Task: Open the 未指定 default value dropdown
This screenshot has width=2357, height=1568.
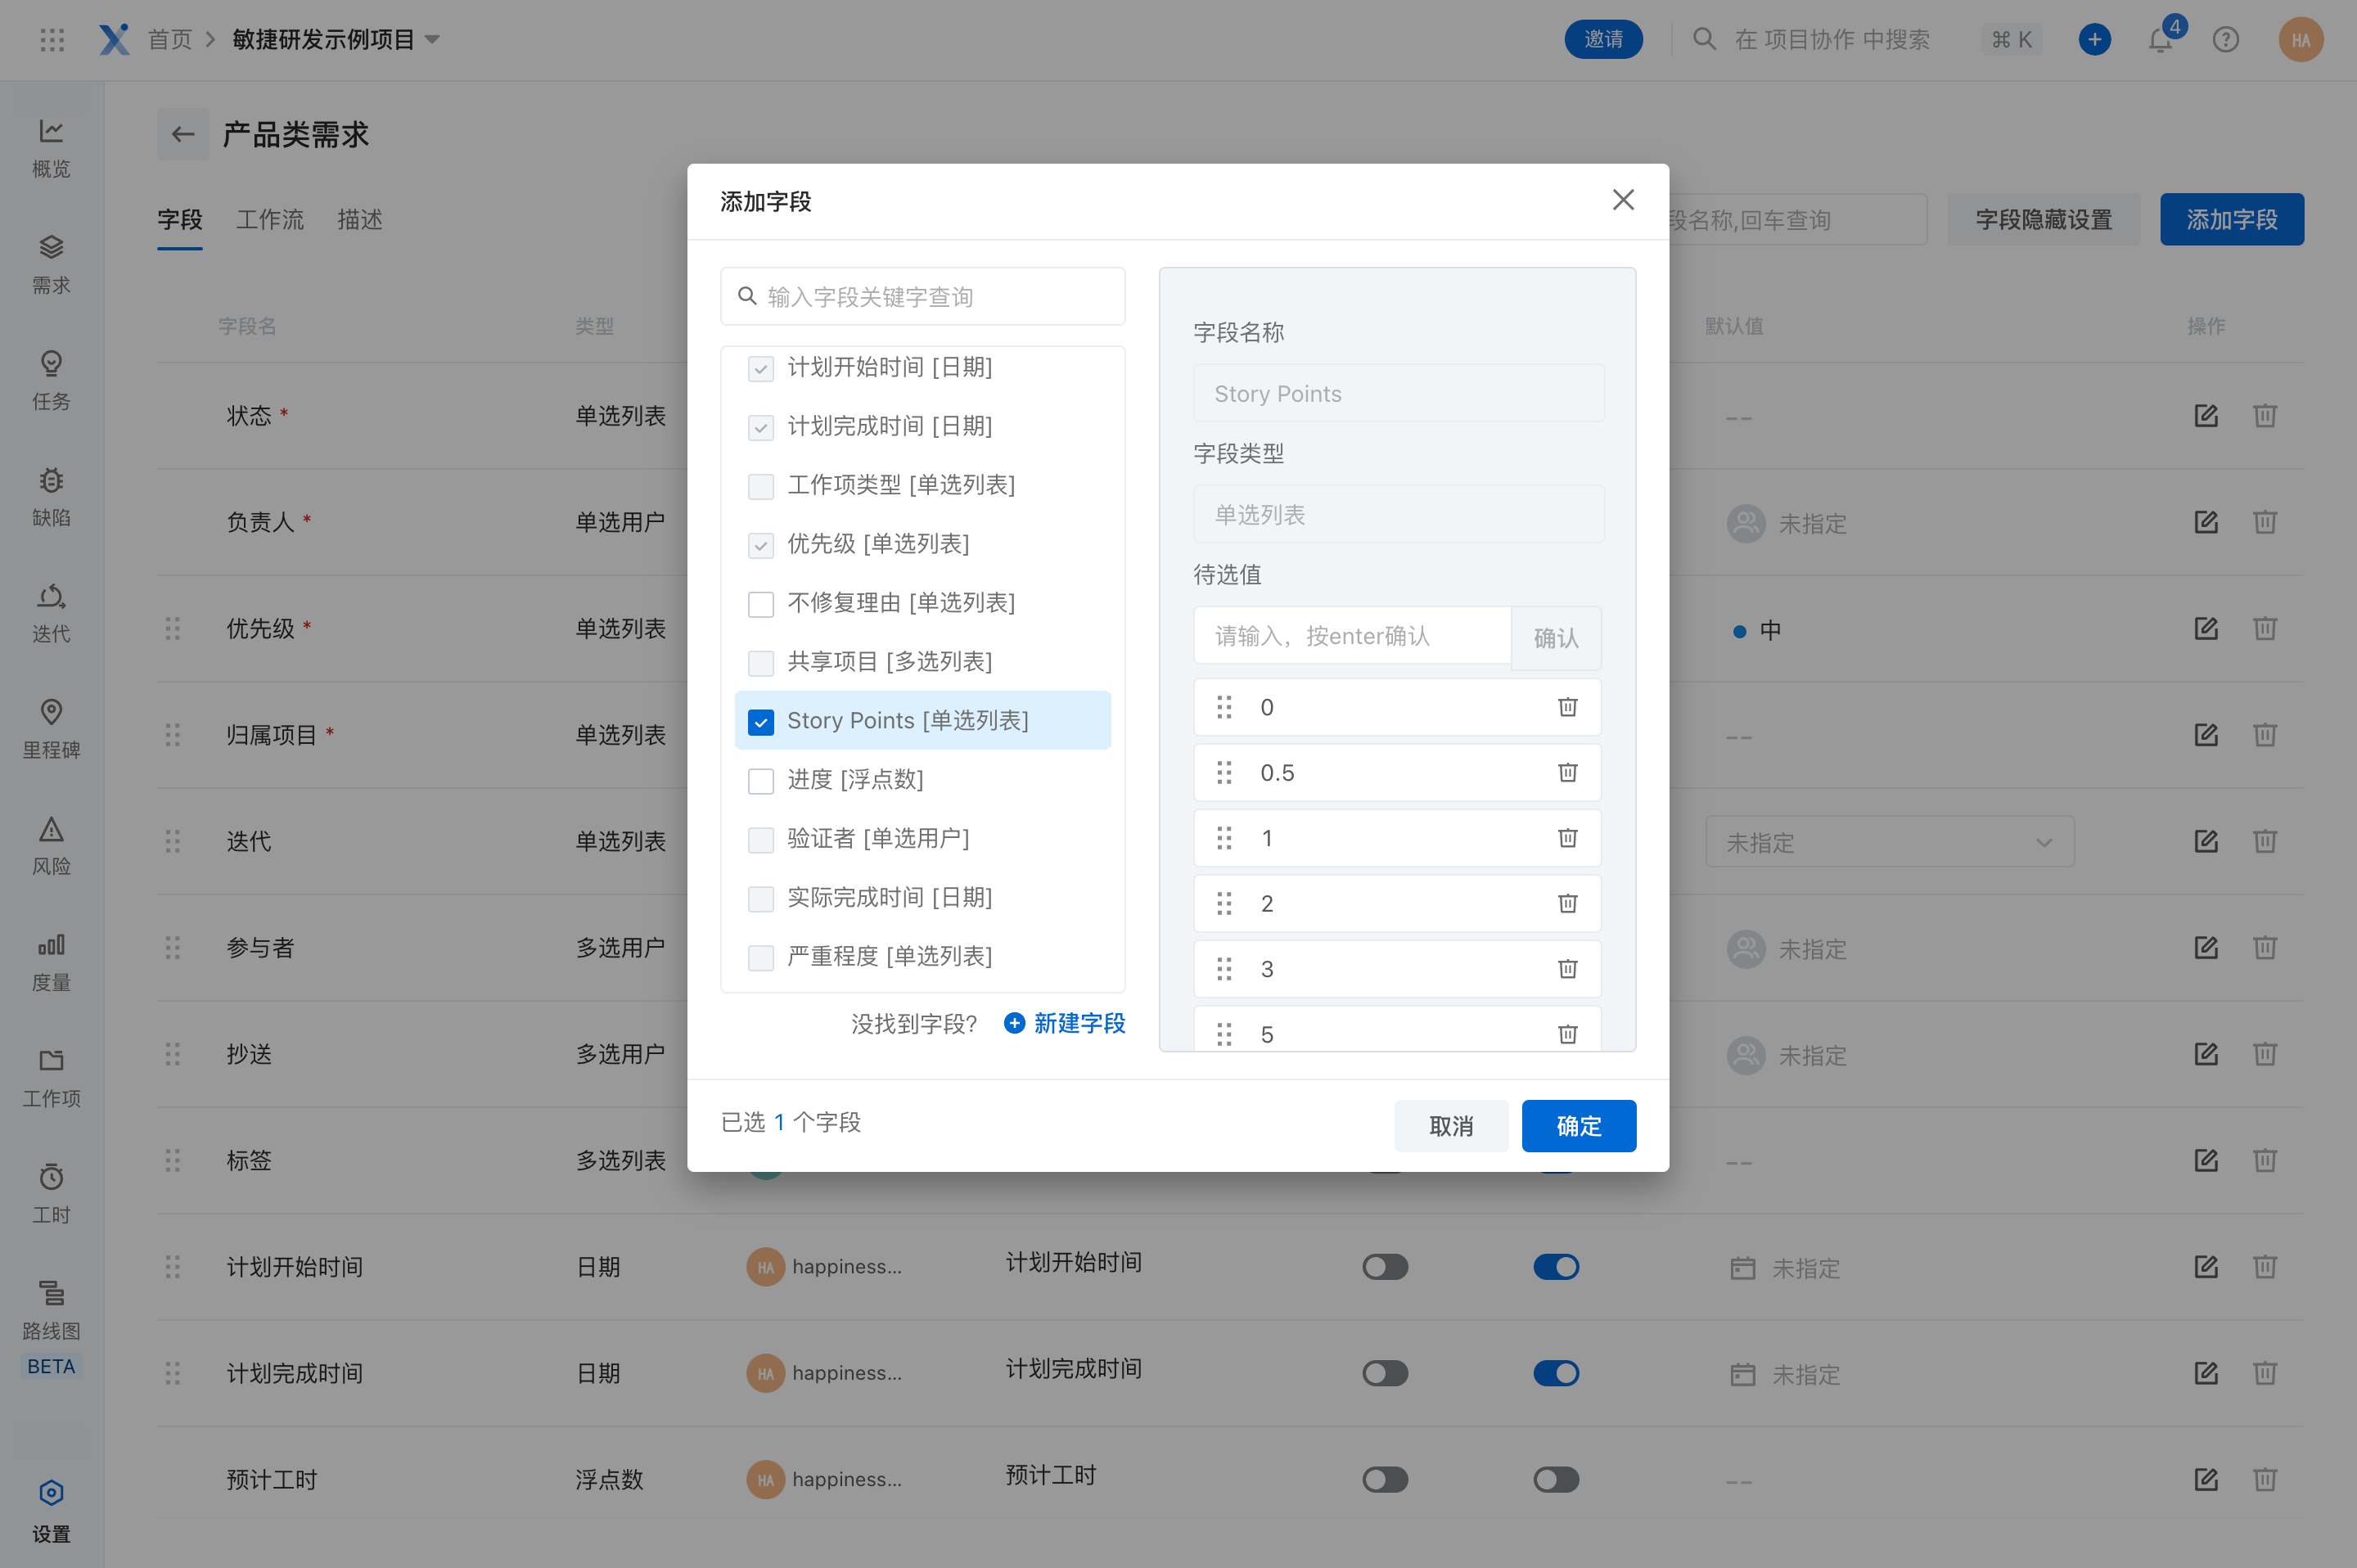Action: [x=1888, y=843]
